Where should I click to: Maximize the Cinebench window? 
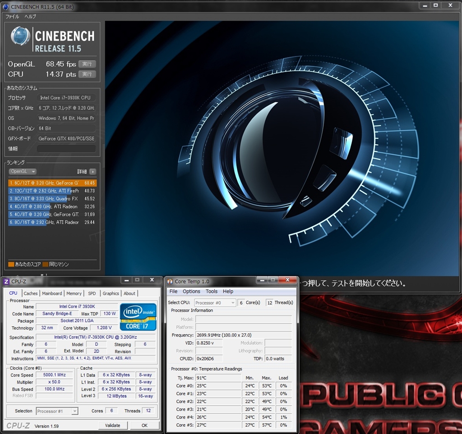(435, 5)
